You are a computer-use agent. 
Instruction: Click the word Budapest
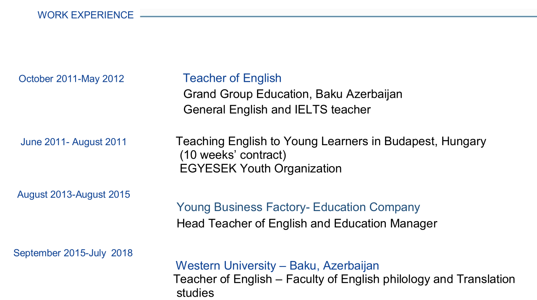[409, 141]
